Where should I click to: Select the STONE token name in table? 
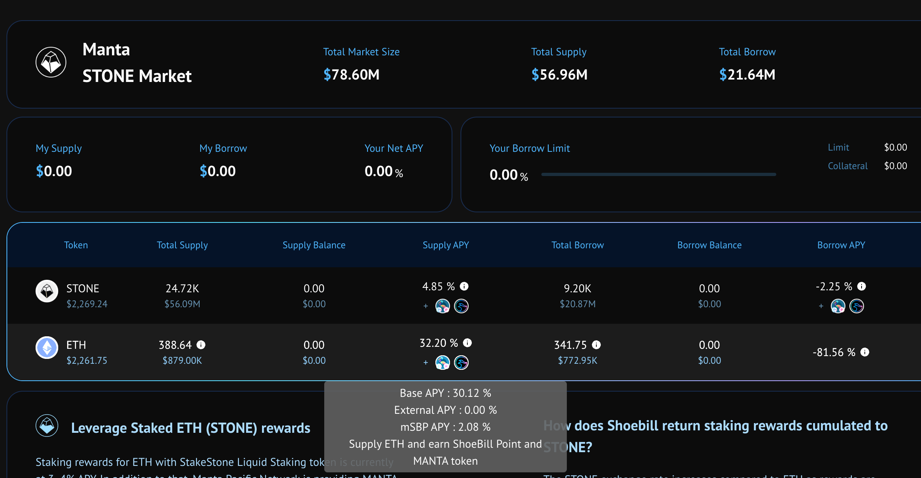click(83, 289)
